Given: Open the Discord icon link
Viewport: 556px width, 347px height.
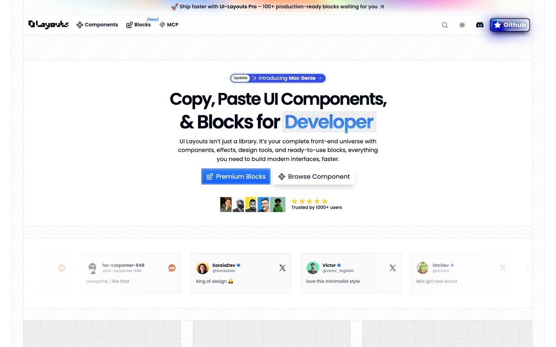Looking at the screenshot, I should click(480, 25).
